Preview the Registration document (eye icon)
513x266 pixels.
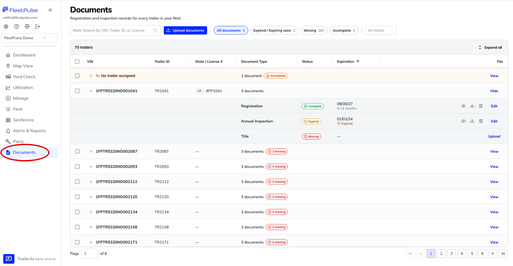point(463,106)
